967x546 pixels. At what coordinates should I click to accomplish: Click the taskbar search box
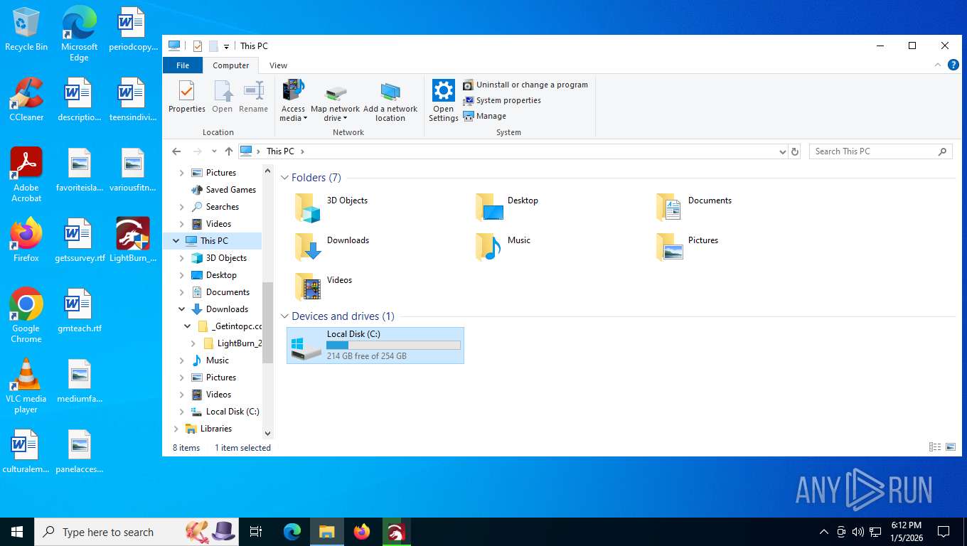(x=137, y=532)
